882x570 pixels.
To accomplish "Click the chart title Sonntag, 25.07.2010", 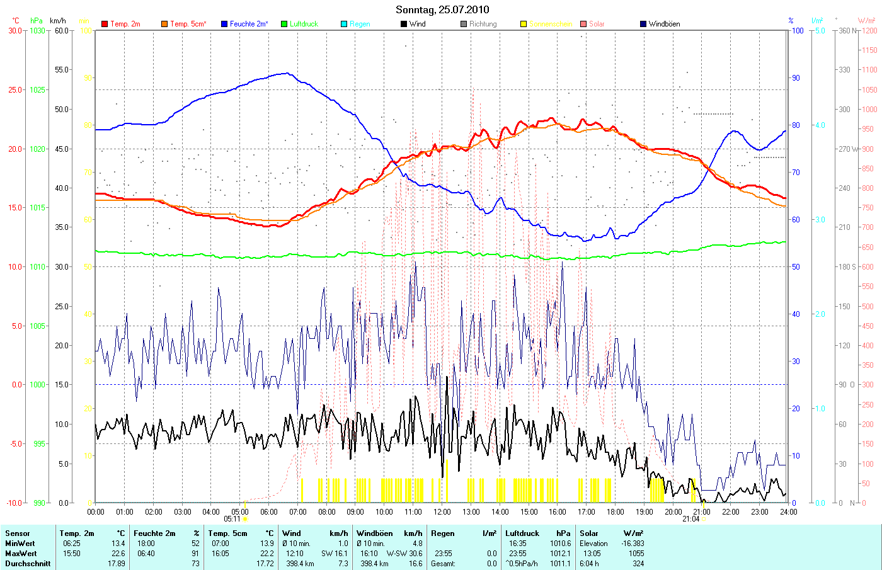I will point(442,9).
